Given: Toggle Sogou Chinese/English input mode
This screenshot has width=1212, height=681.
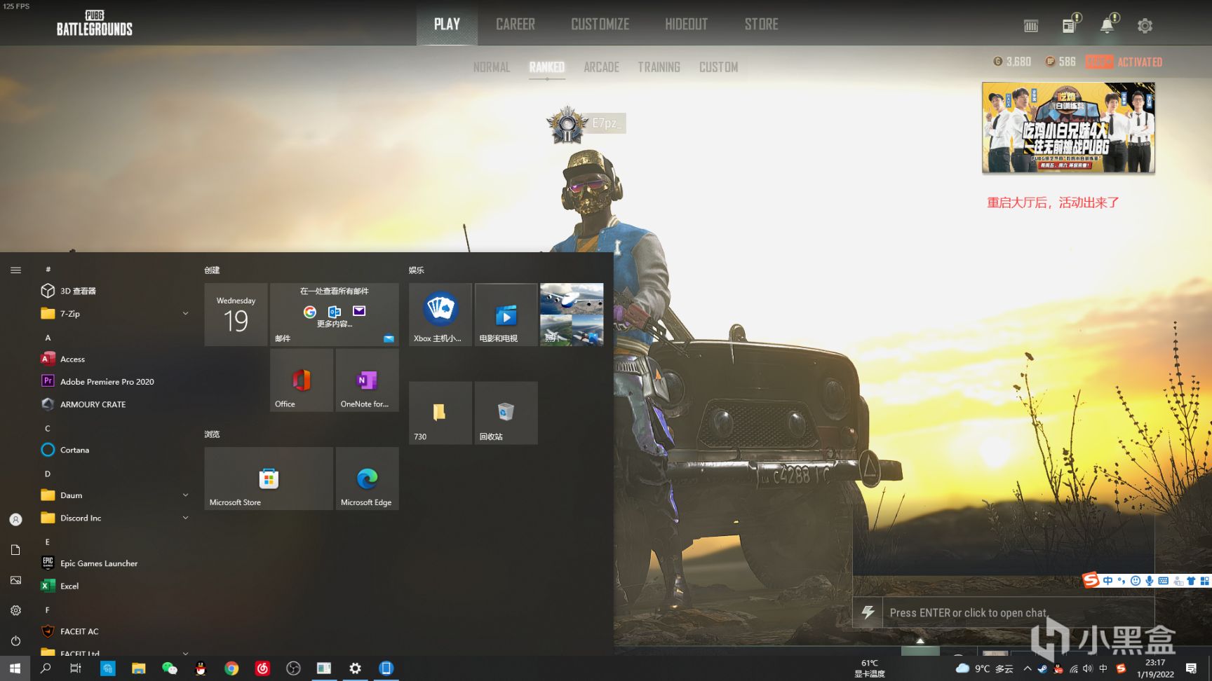Looking at the screenshot, I should [x=1107, y=581].
